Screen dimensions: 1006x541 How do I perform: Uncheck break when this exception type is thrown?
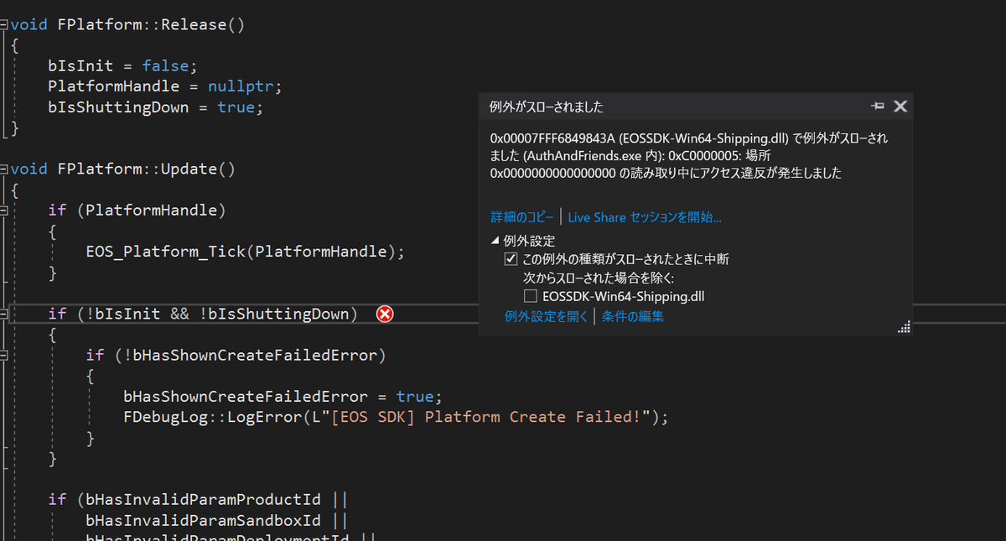(511, 259)
